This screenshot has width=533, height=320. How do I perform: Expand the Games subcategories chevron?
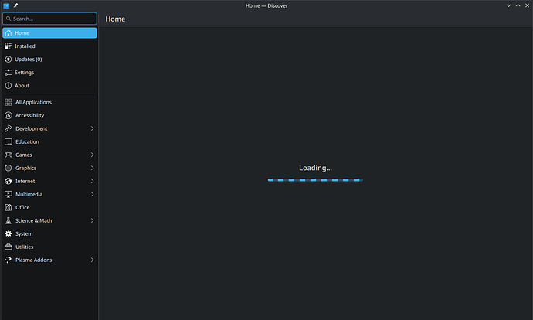pyautogui.click(x=92, y=155)
